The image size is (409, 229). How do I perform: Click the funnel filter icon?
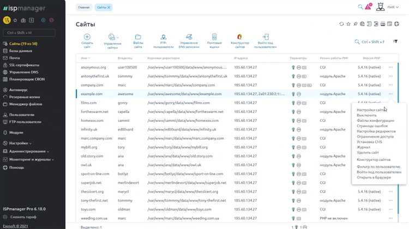coord(395,41)
